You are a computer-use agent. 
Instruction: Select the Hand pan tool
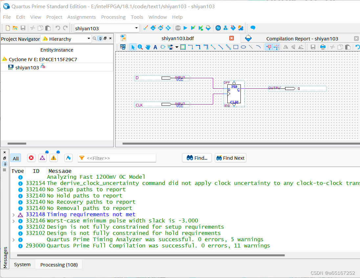tap(147, 47)
